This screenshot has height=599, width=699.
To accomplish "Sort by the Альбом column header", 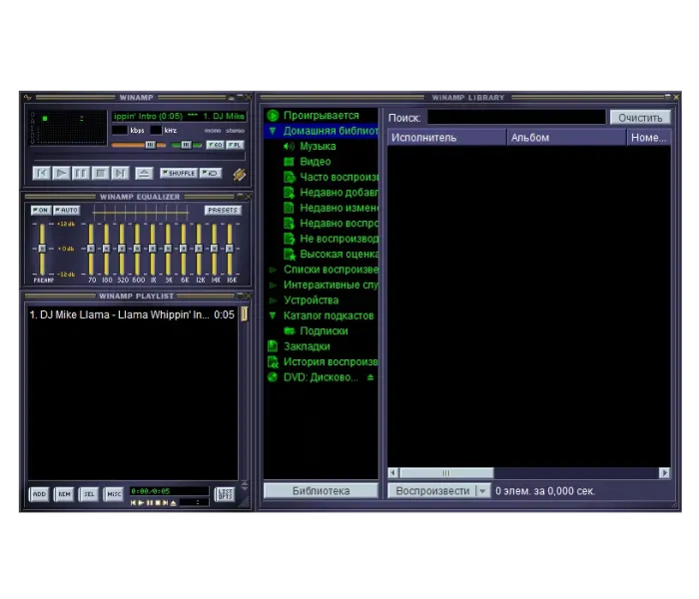I will [x=566, y=138].
